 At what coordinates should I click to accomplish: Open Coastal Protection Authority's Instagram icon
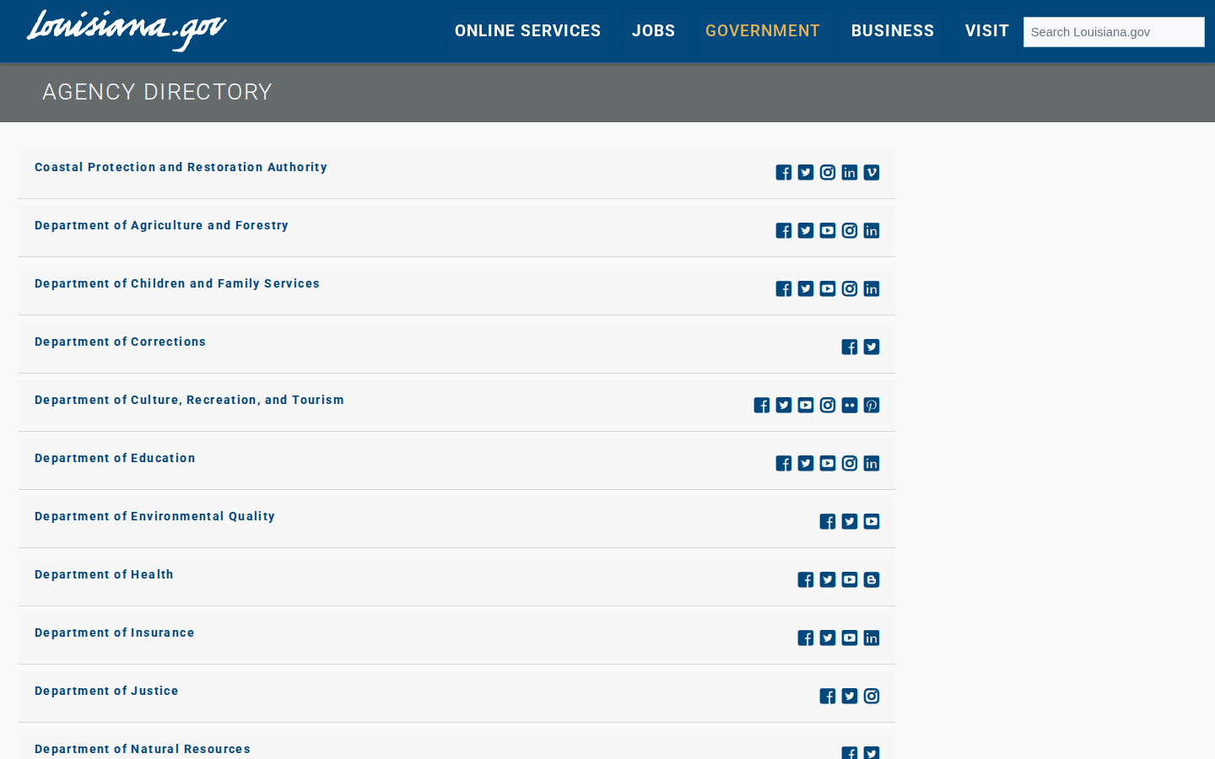click(828, 173)
